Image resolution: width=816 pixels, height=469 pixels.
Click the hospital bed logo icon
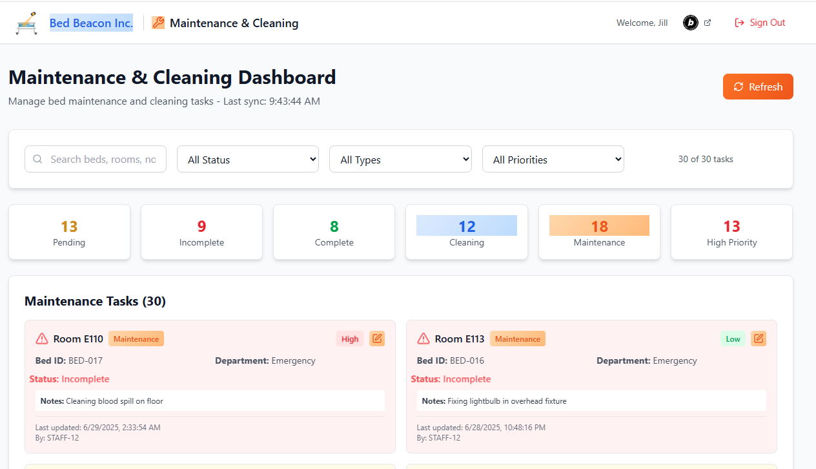pos(26,23)
